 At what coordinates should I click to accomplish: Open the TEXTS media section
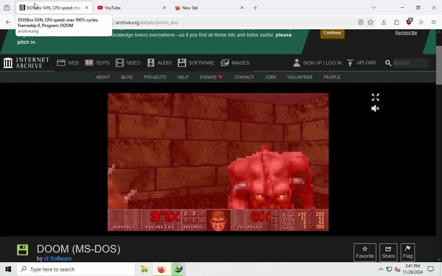point(97,63)
